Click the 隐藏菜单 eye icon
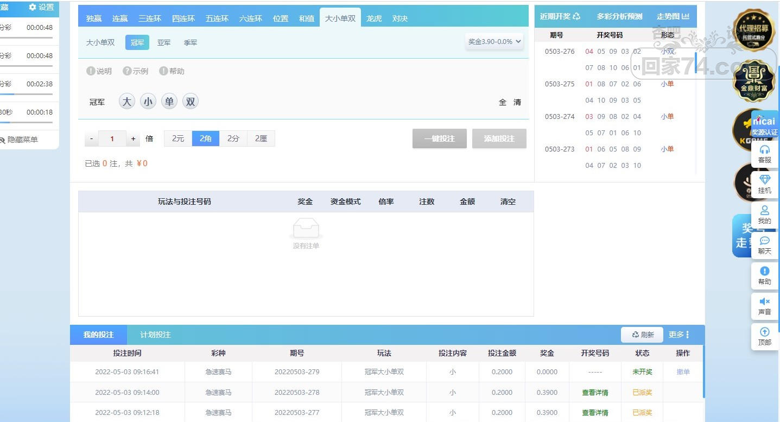This screenshot has width=780, height=422. pos(2,140)
